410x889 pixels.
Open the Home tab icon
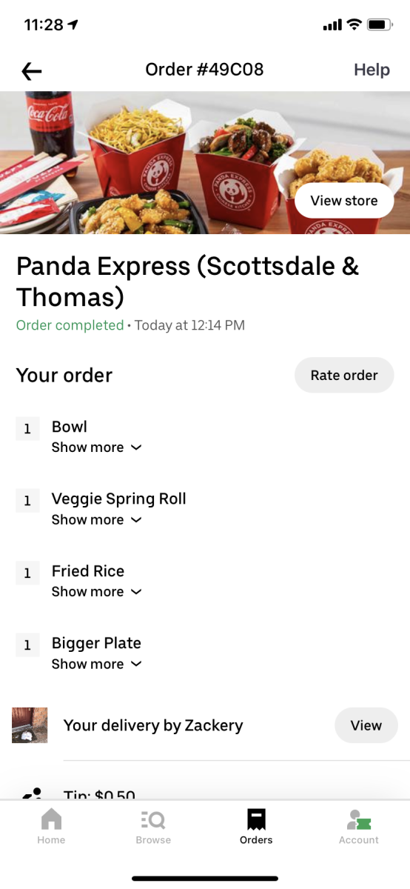tap(51, 819)
